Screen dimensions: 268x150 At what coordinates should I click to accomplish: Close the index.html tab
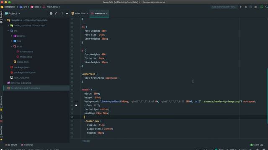coord(88,13)
